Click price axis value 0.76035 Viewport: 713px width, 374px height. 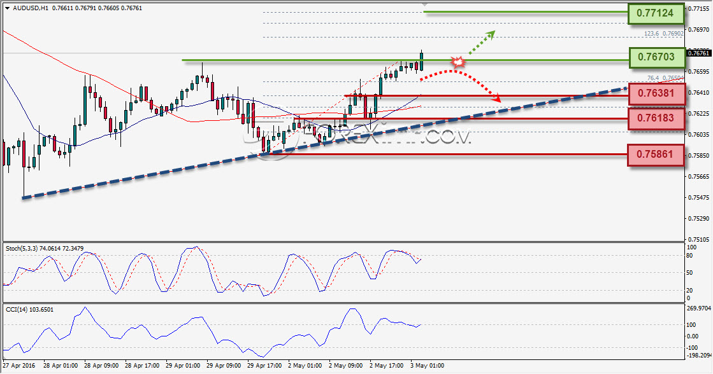click(x=699, y=135)
